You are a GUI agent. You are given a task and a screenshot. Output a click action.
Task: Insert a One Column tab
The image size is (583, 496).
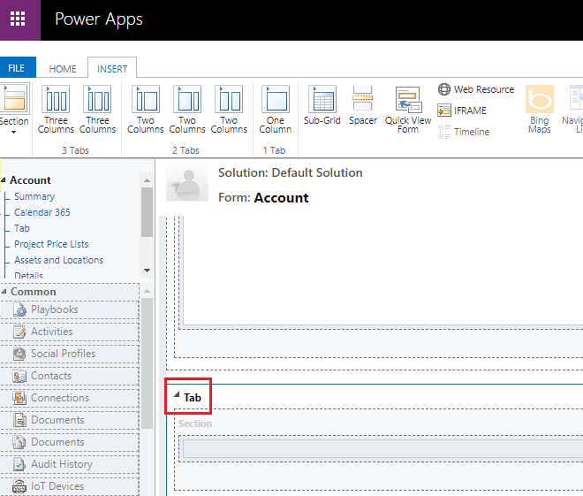[x=275, y=109]
